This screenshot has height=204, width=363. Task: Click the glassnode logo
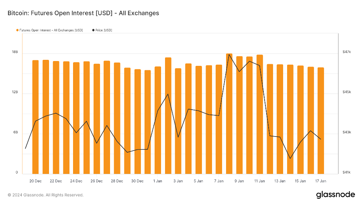click(335, 195)
